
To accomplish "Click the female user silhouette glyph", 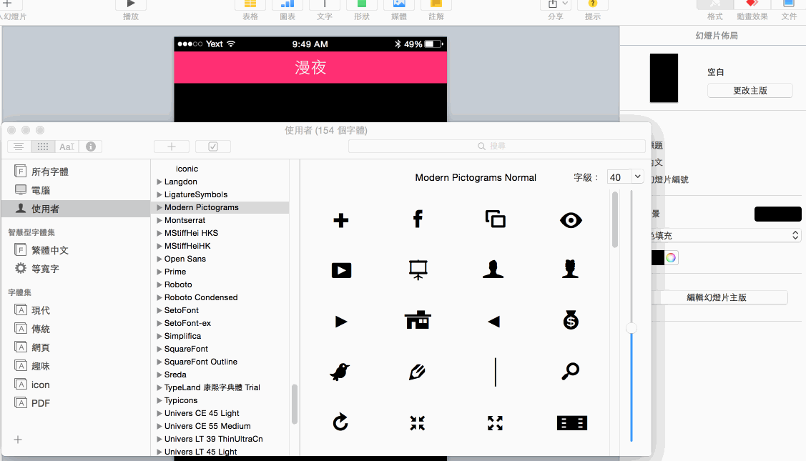I will pos(570,269).
